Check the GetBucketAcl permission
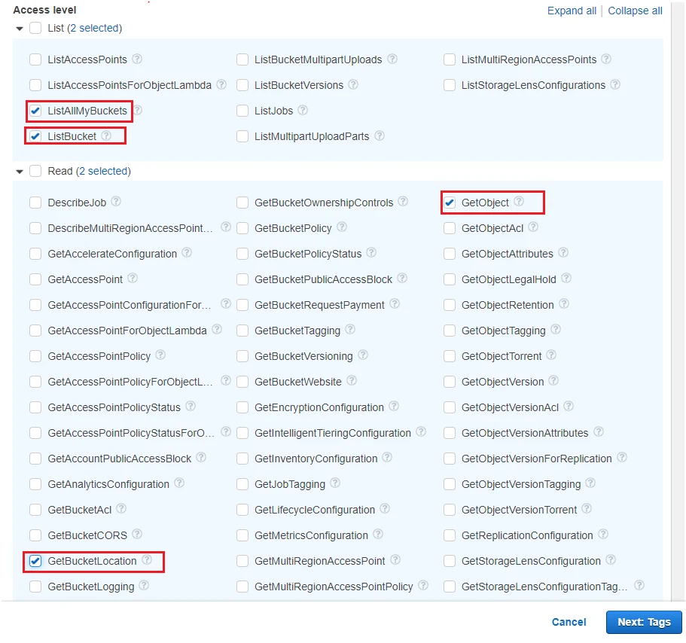This screenshot has width=686, height=643. click(x=35, y=510)
